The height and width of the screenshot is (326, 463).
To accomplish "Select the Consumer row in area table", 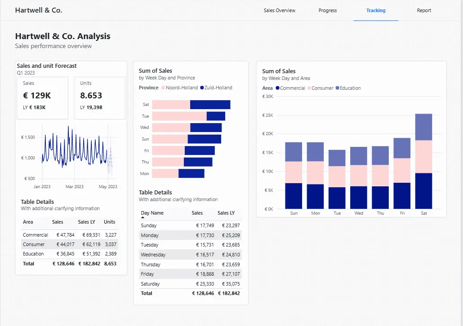I will click(70, 244).
